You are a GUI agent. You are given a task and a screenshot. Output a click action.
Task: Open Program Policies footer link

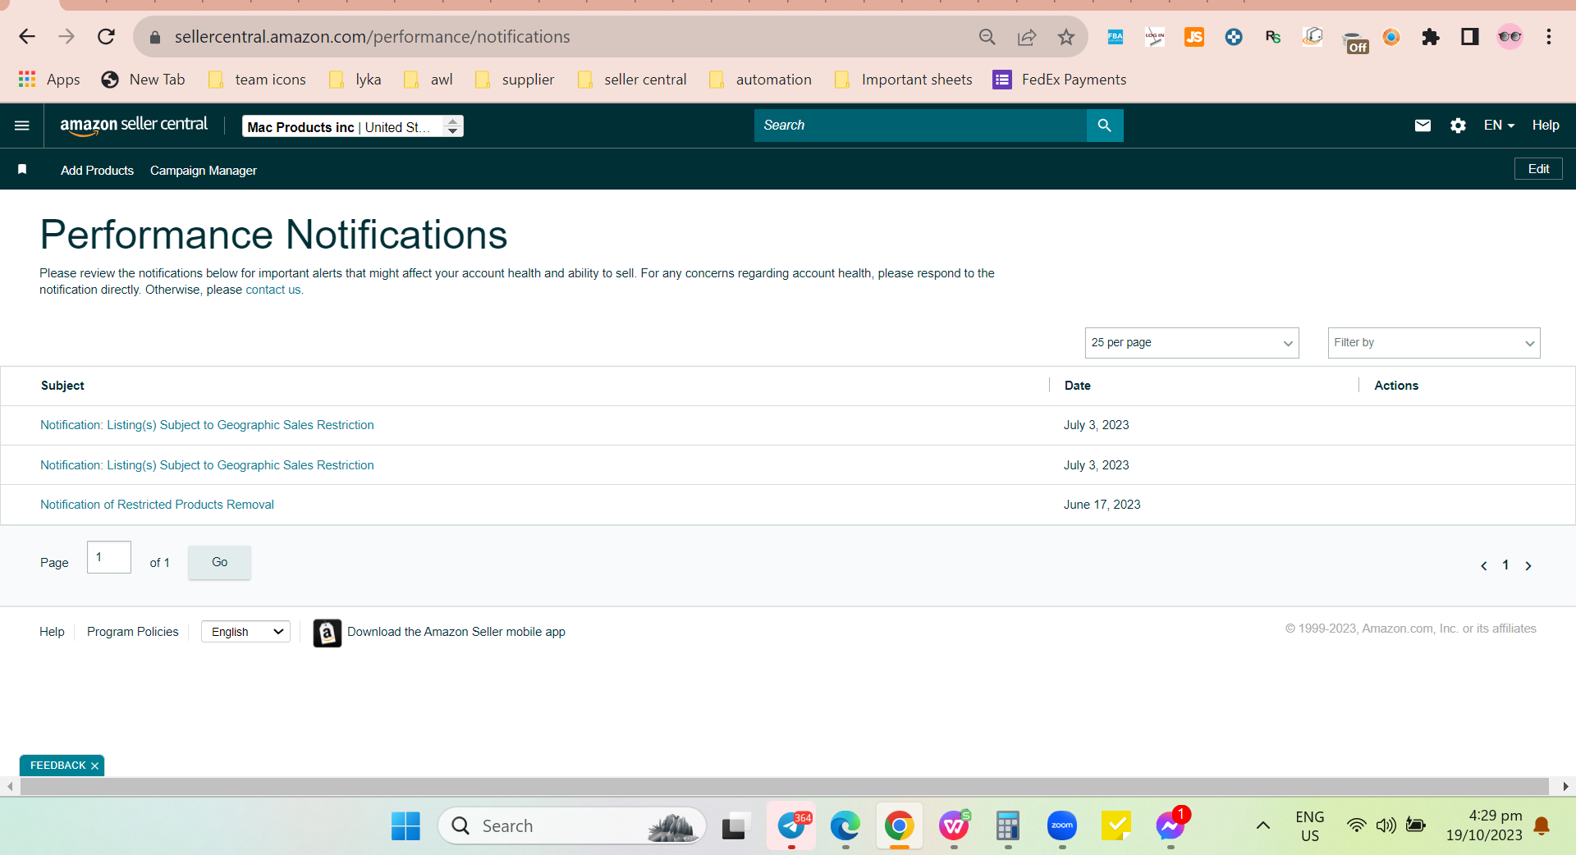tap(132, 632)
